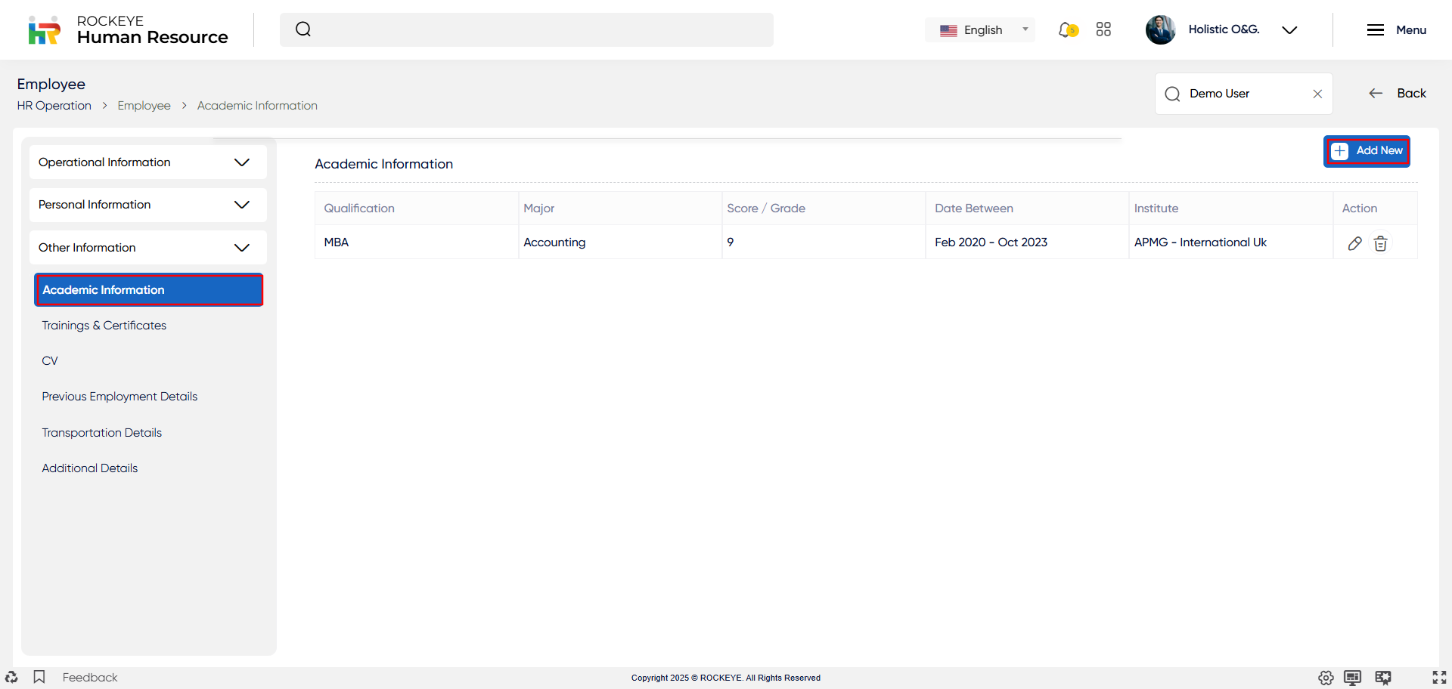Click the Demo User search field
The image size is (1452, 689).
click(x=1243, y=94)
